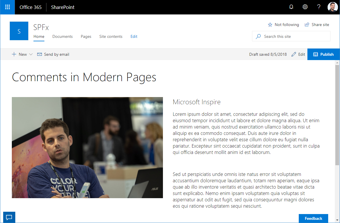This screenshot has width=340, height=223.
Task: Open SharePoint settings gear
Action: tap(305, 7)
